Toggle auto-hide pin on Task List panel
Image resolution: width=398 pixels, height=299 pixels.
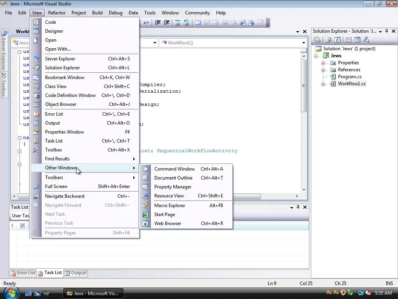(x=298, y=207)
